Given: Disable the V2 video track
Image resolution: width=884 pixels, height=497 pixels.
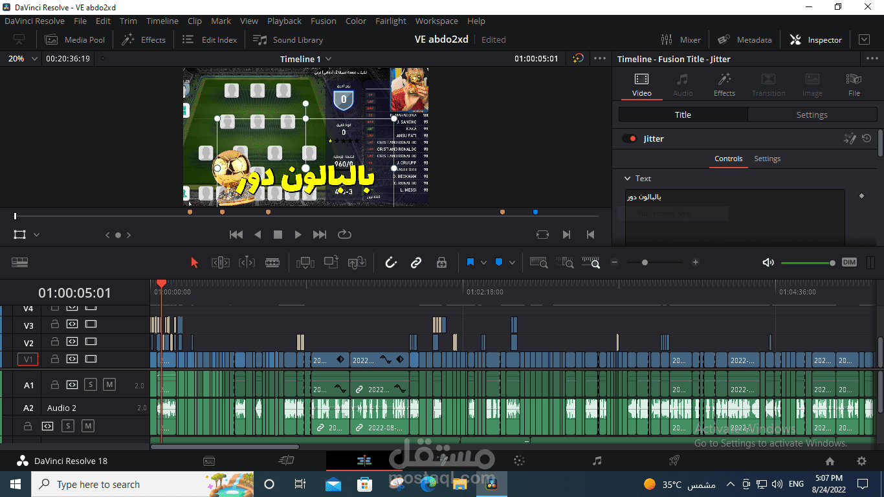Looking at the screenshot, I should pos(91,342).
